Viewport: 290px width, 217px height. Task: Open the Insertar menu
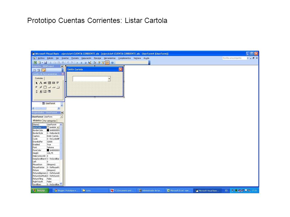(65, 58)
